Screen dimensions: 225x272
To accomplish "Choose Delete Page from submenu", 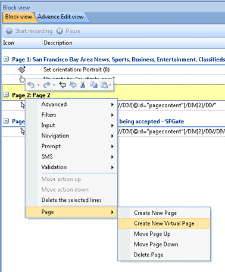I will [x=164, y=255].
